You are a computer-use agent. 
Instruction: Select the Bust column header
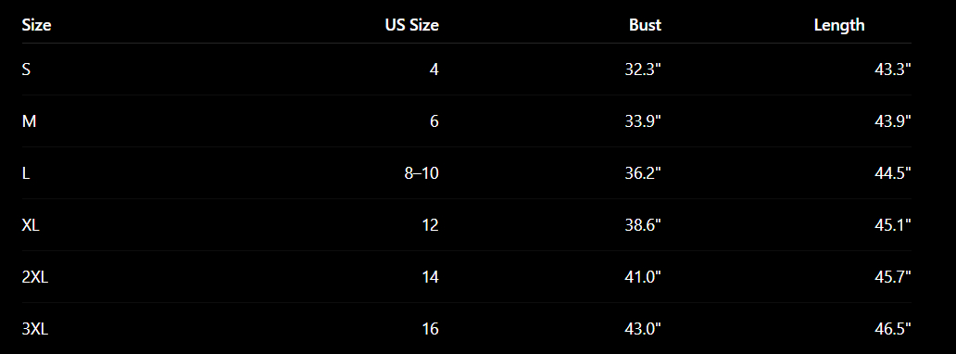click(x=645, y=25)
